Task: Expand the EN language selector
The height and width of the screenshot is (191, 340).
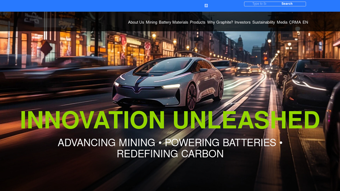Action: coord(305,22)
